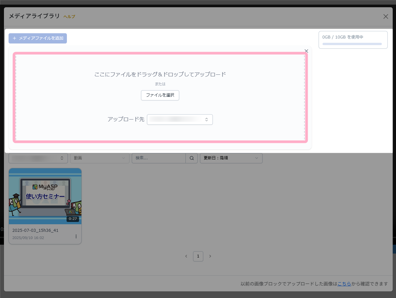
Task: Open the blurred folder filter dropdown
Action: [x=38, y=158]
